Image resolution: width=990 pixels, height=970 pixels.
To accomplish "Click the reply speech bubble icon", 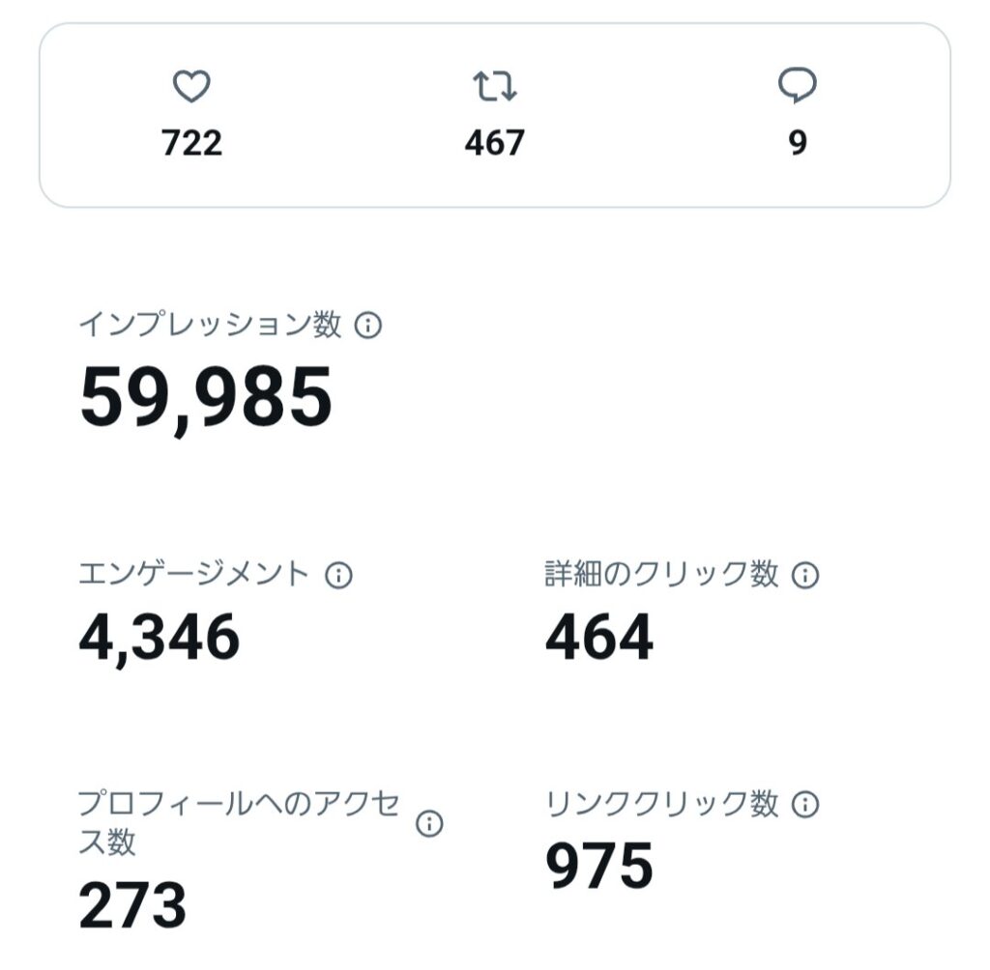I will coord(798,85).
